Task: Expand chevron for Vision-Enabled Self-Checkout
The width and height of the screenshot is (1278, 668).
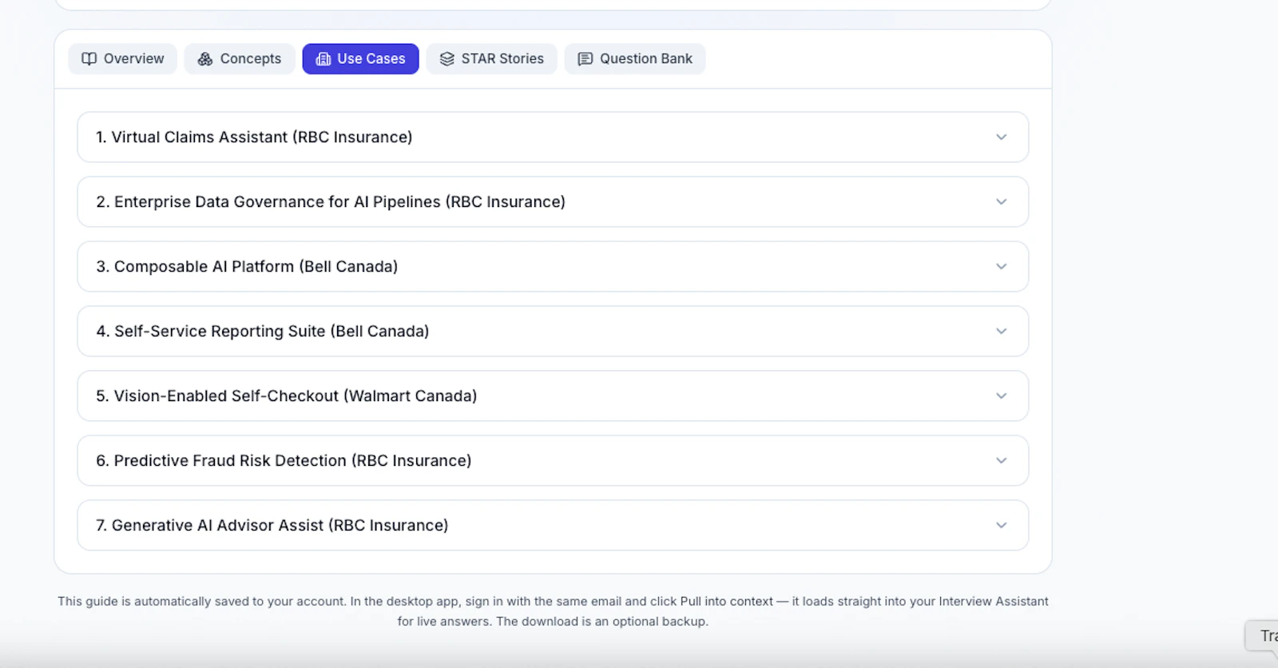Action: [1001, 396]
